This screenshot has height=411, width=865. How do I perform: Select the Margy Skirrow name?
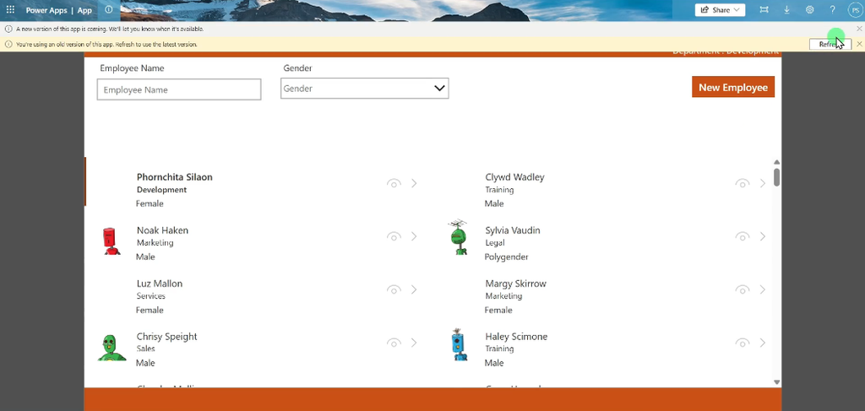pos(516,284)
